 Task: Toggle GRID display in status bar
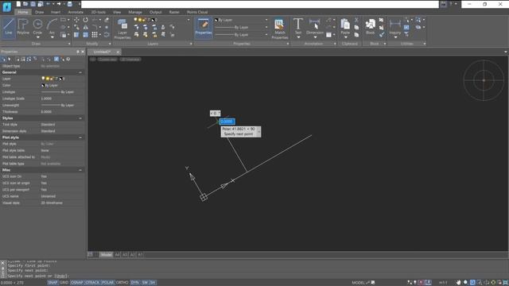[64, 283]
